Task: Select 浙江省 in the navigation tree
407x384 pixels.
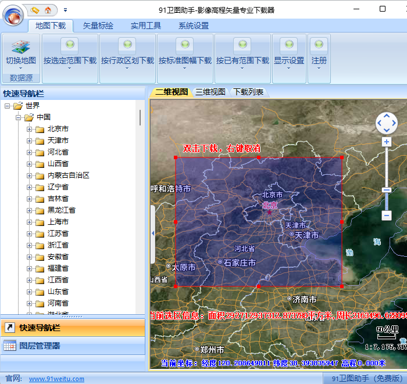Action: [x=58, y=245]
